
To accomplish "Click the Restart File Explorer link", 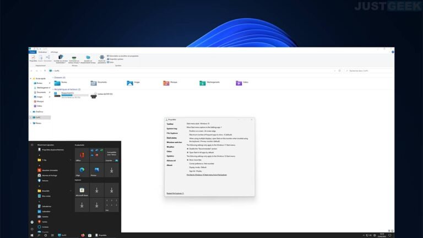I will point(175,193).
